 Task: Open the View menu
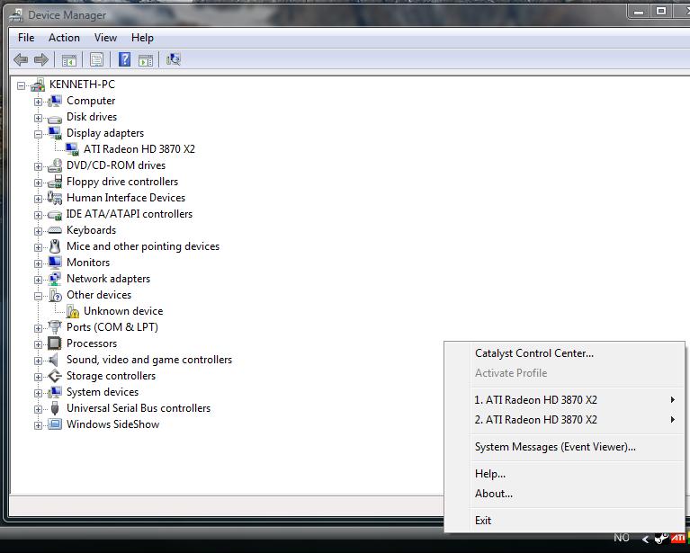105,38
